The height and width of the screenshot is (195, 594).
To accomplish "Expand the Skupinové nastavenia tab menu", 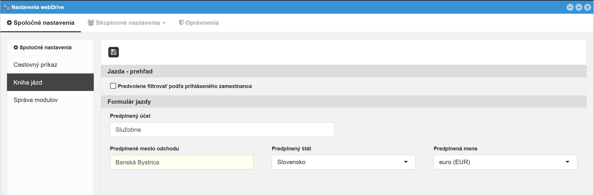I will [127, 23].
